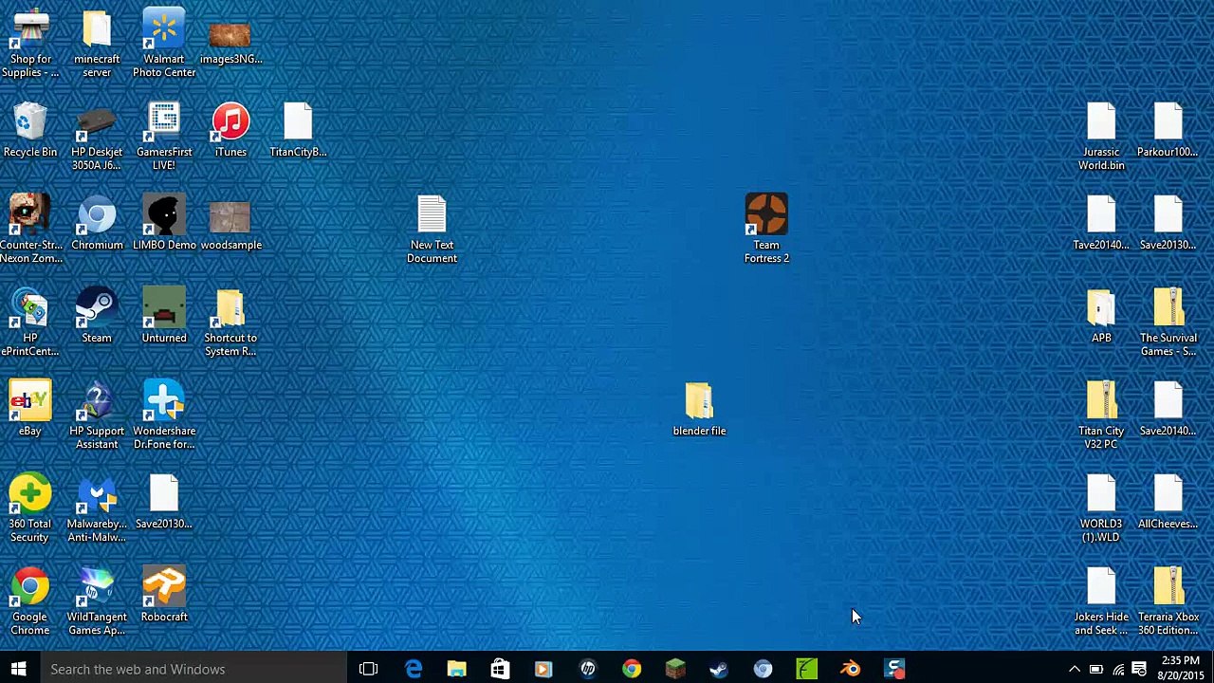Viewport: 1214px width, 683px height.
Task: Select the Steam desktop shortcut
Action: pos(97,317)
